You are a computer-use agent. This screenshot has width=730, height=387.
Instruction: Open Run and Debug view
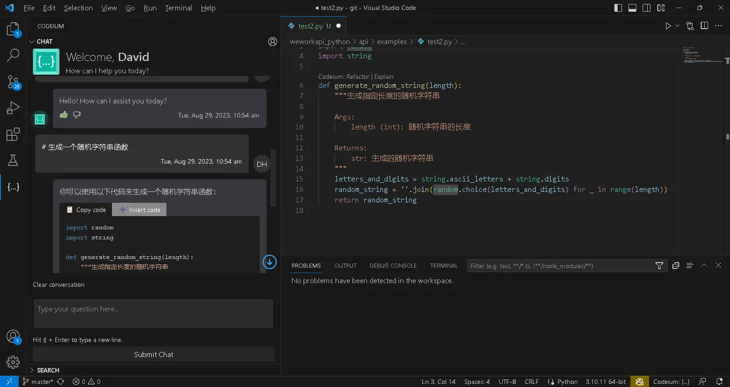13,108
